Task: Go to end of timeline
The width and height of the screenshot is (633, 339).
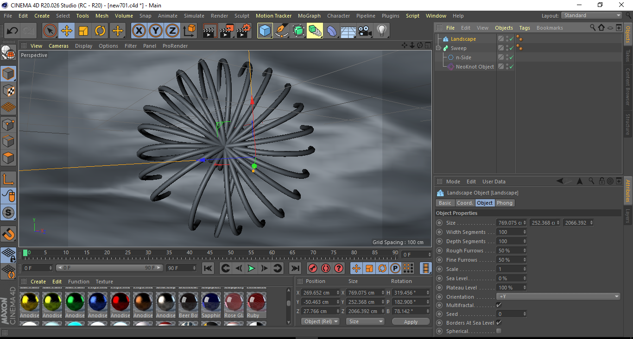Action: pyautogui.click(x=295, y=268)
